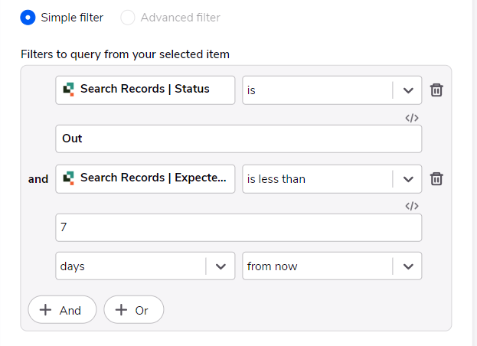Select the Advanced filter radio button
477x346 pixels.
tap(127, 18)
